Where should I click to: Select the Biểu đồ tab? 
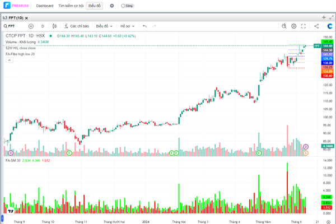click(x=94, y=6)
